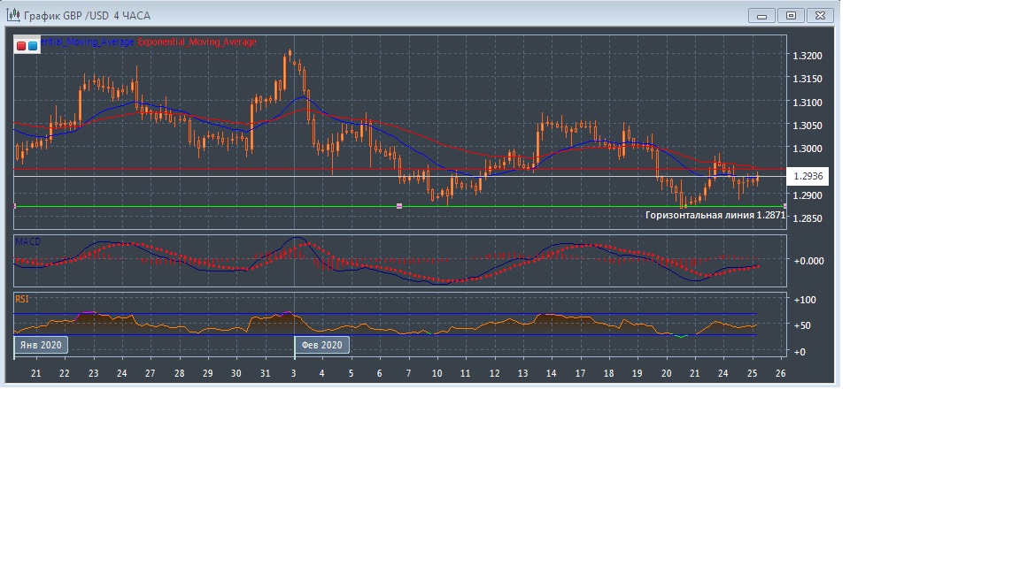This screenshot has width=1020, height=573.
Task: Click the red indicator icon in legend
Action: (21, 45)
